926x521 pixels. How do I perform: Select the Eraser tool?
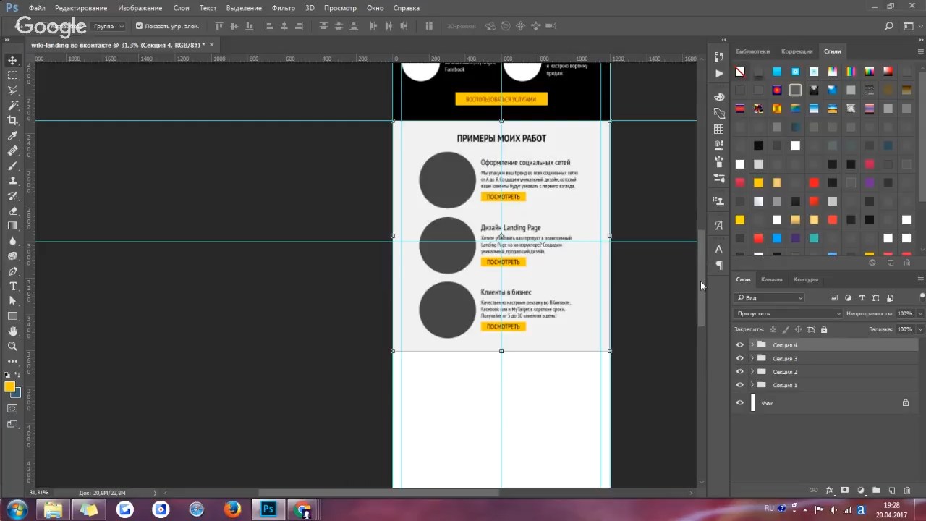pos(12,211)
